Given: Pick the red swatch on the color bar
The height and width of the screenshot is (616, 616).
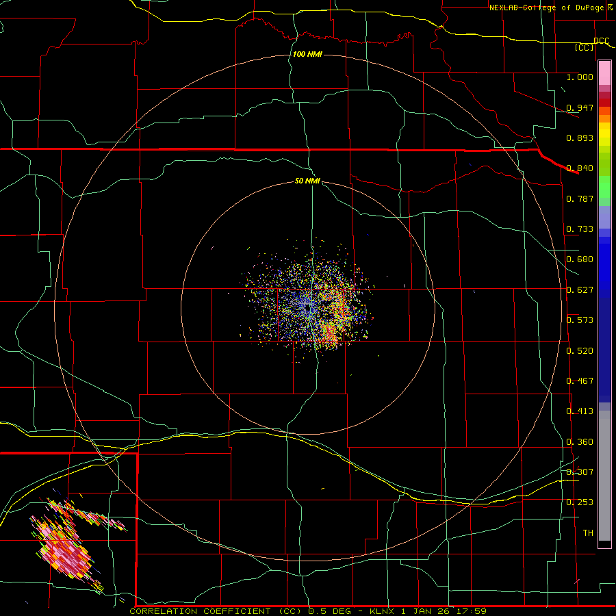Looking at the screenshot, I should click(x=604, y=103).
